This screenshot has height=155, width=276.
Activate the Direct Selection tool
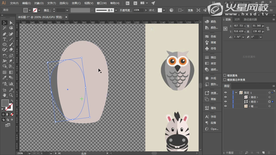click(11, 23)
